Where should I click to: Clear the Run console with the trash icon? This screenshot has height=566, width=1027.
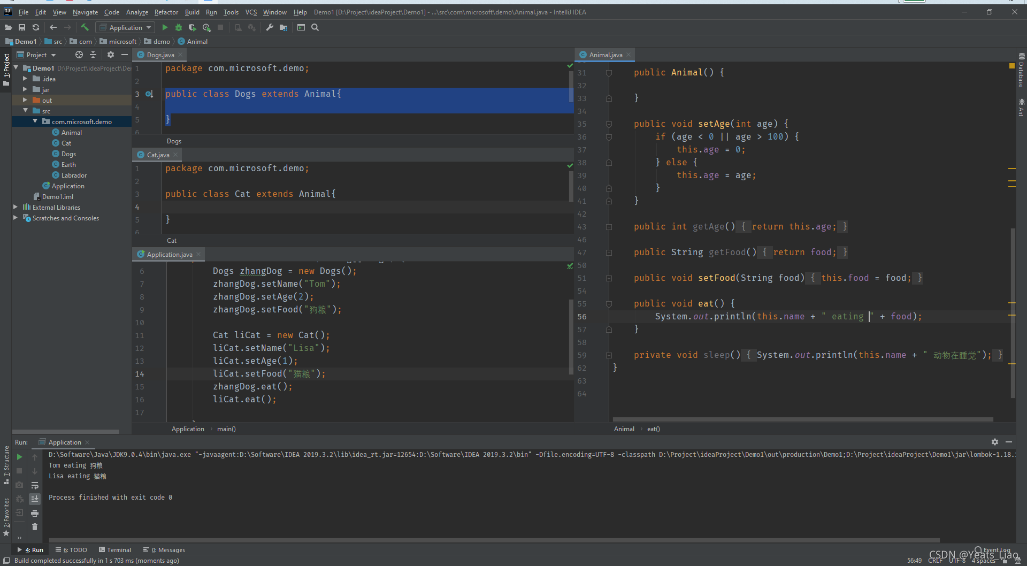pyautogui.click(x=35, y=527)
